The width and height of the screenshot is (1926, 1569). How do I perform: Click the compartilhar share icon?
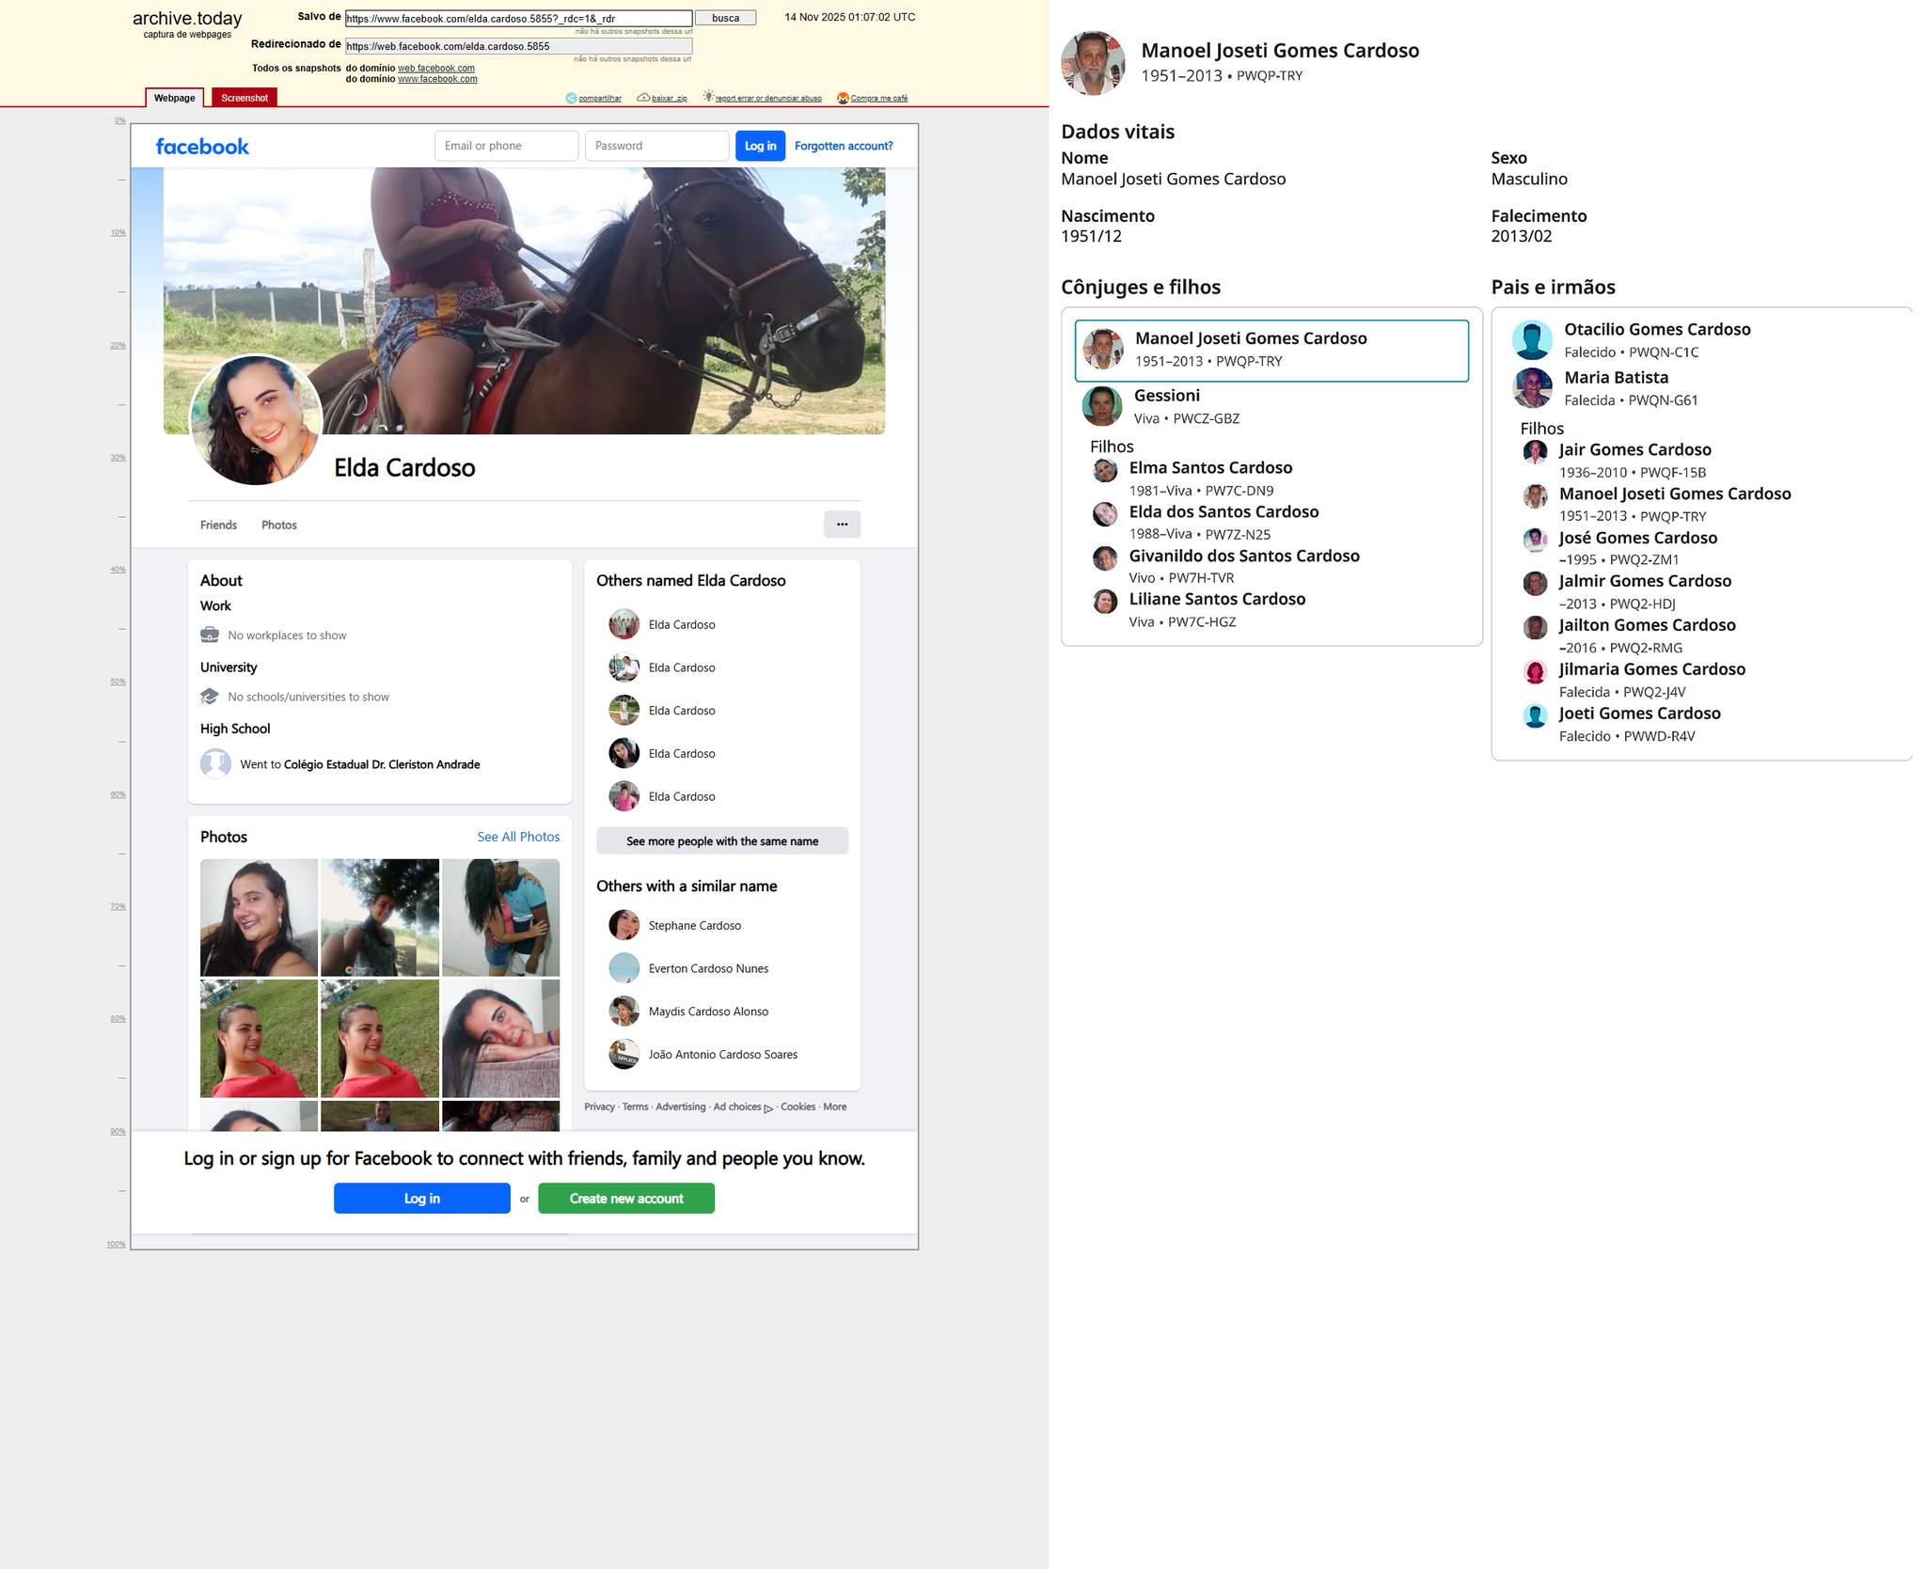click(x=570, y=98)
